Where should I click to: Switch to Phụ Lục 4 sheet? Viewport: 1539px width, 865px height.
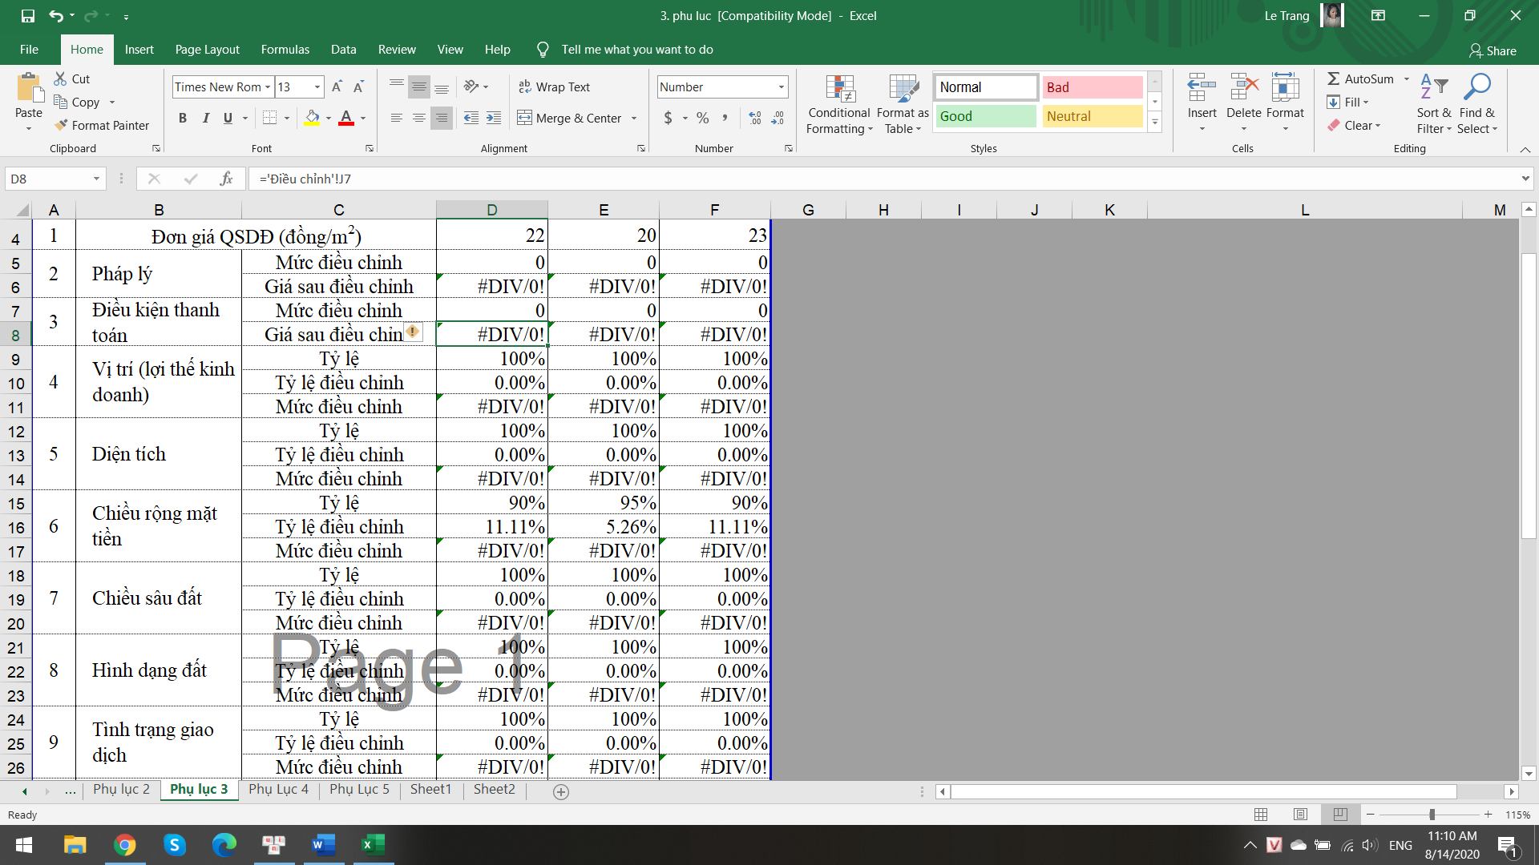(x=278, y=790)
